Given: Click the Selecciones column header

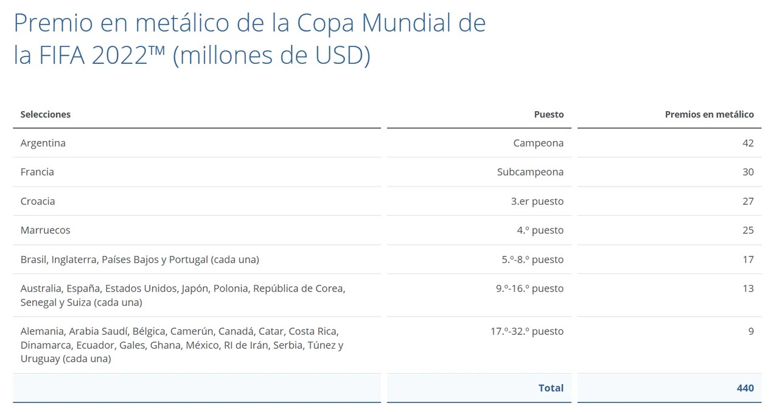Looking at the screenshot, I should pyautogui.click(x=46, y=114).
